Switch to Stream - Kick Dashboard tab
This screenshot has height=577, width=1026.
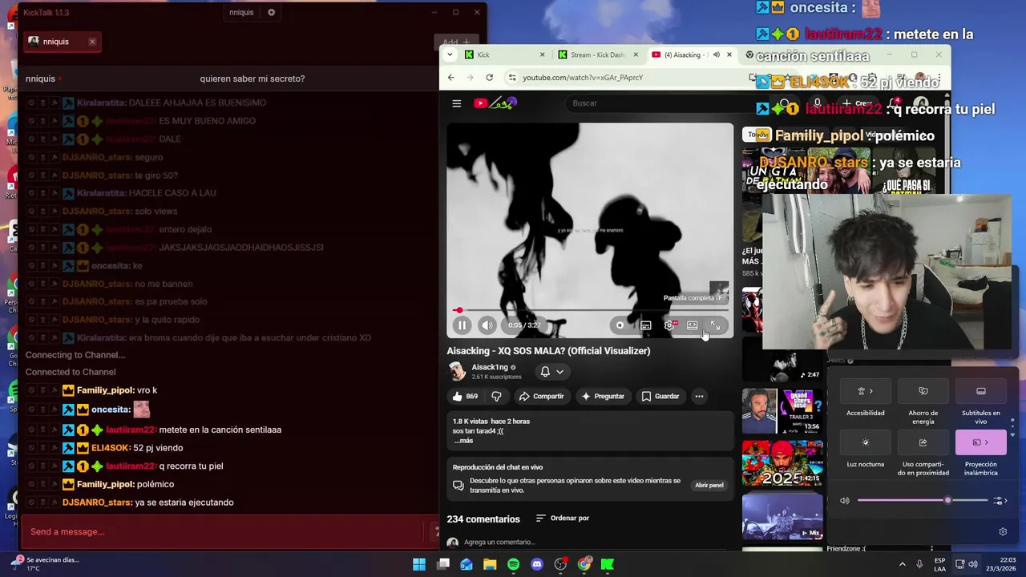click(x=598, y=54)
